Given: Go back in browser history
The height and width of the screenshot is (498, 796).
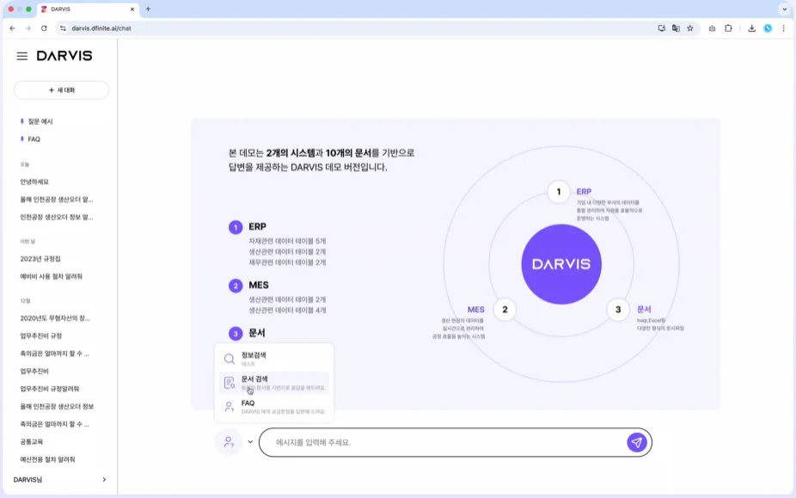Looking at the screenshot, I should click(12, 28).
